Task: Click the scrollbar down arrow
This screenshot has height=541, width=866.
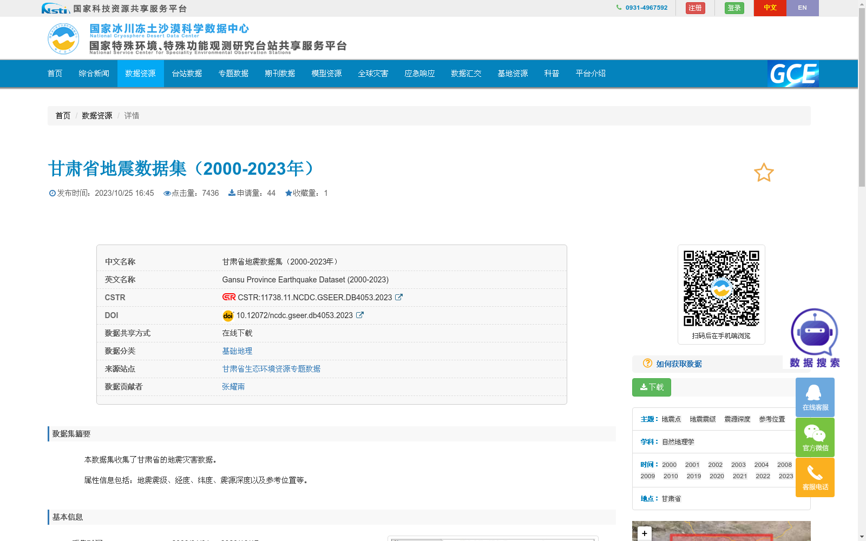Action: [862, 537]
